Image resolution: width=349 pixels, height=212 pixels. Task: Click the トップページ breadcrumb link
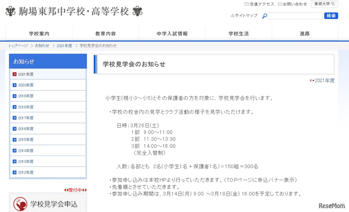(x=18, y=46)
